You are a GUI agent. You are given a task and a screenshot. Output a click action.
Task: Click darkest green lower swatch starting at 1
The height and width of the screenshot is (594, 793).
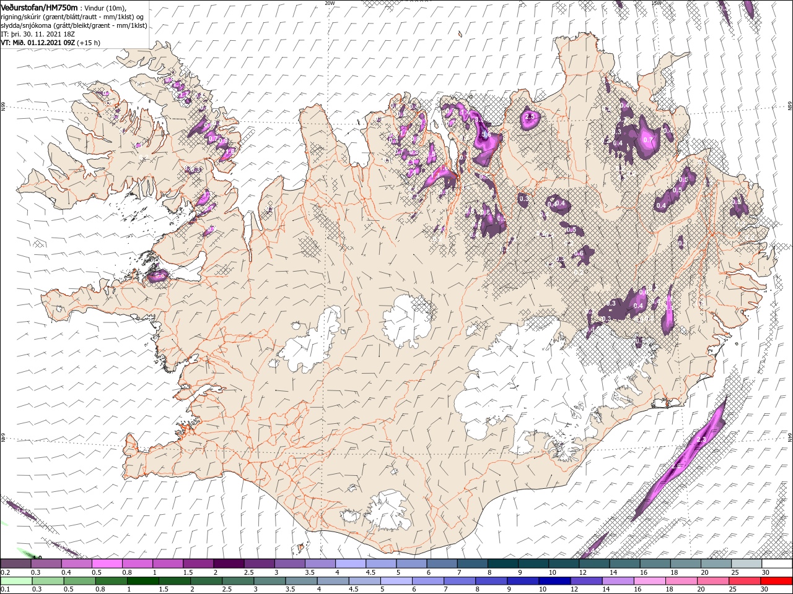tap(144, 581)
